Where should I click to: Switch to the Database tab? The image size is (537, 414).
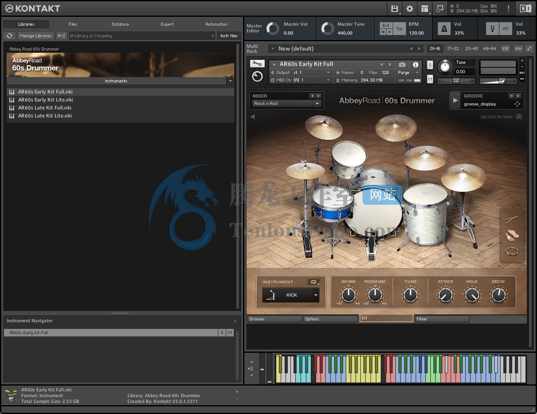click(x=120, y=24)
